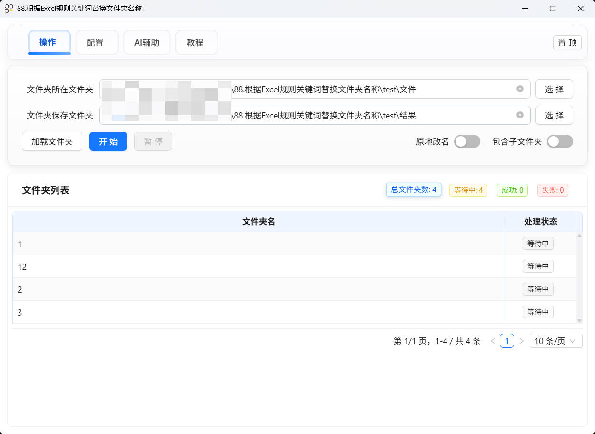Start processing with the 开始 button
The height and width of the screenshot is (434, 595).
108,141
